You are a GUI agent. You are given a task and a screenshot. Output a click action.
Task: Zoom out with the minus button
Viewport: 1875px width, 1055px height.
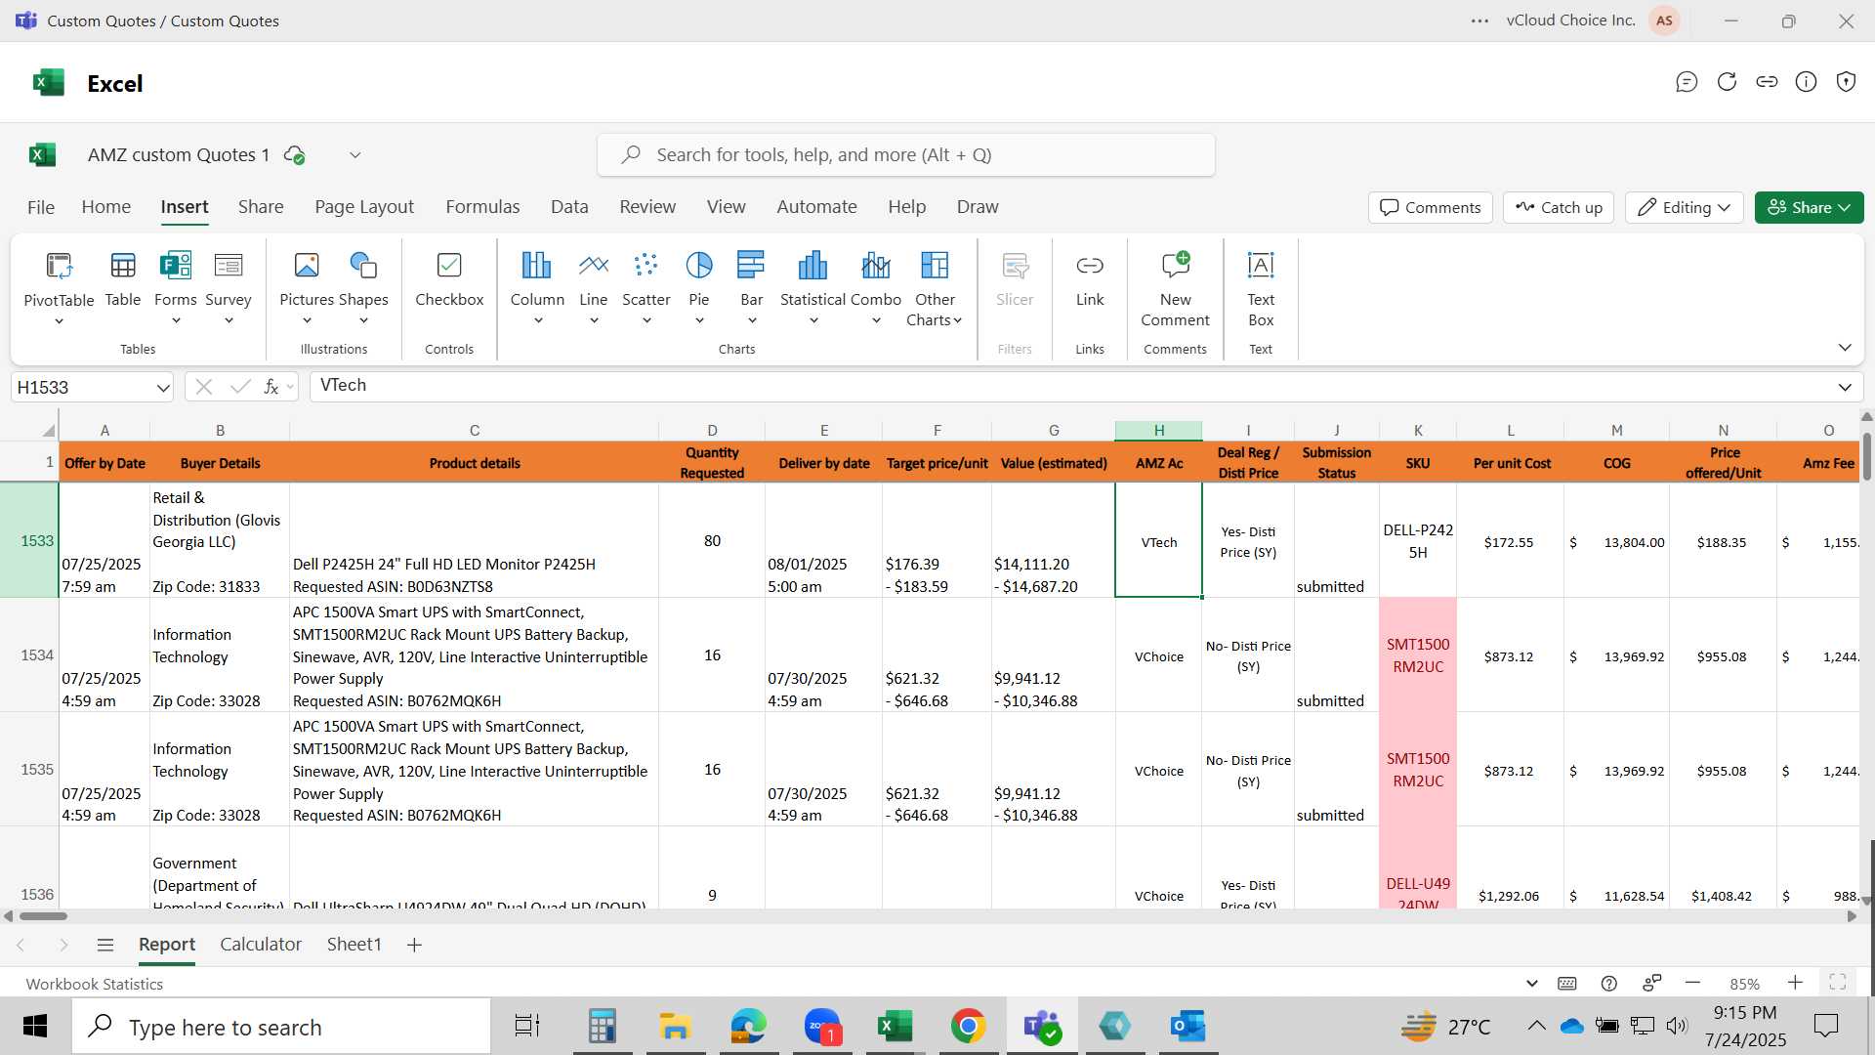1693,983
